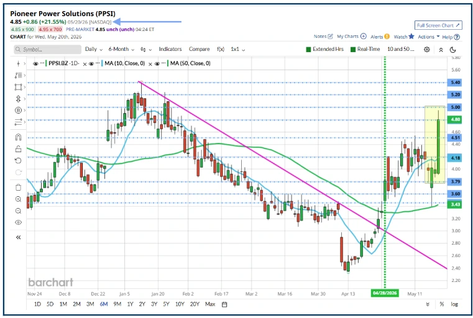Screen dimensions: 473x318
Task: Focus the Symbol search field
Action: 48,50
